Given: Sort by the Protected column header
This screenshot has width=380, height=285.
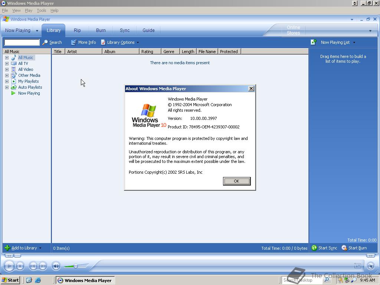Looking at the screenshot, I should (229, 51).
